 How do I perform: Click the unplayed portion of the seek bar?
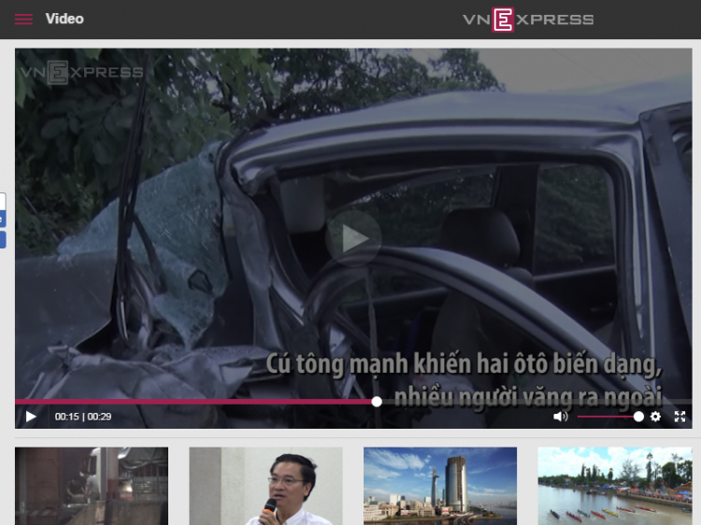[536, 402]
